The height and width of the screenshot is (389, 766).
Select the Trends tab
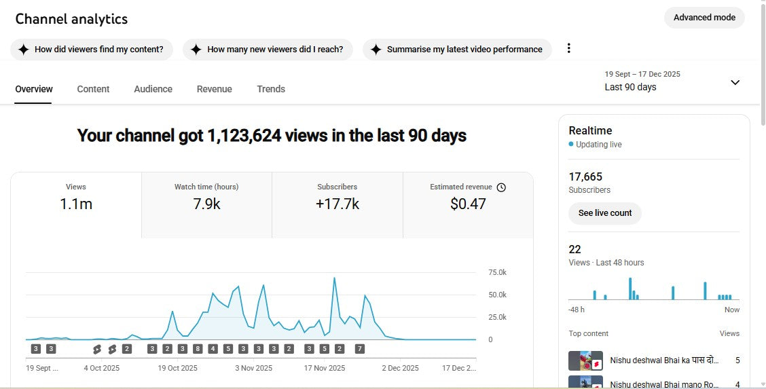pyautogui.click(x=271, y=89)
